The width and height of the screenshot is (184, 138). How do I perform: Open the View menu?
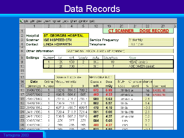[39, 21]
